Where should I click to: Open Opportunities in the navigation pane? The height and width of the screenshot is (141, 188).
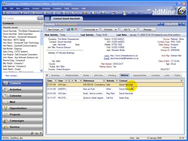[22, 108]
